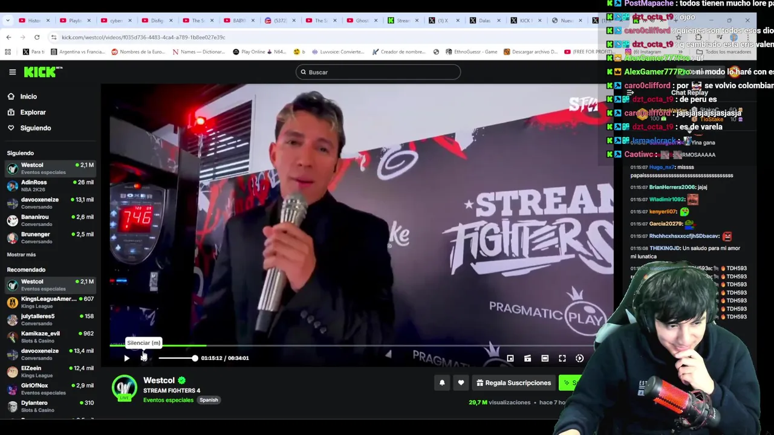774x435 pixels.
Task: Open the Argentina vs Francia bookmark
Action: [x=79, y=52]
